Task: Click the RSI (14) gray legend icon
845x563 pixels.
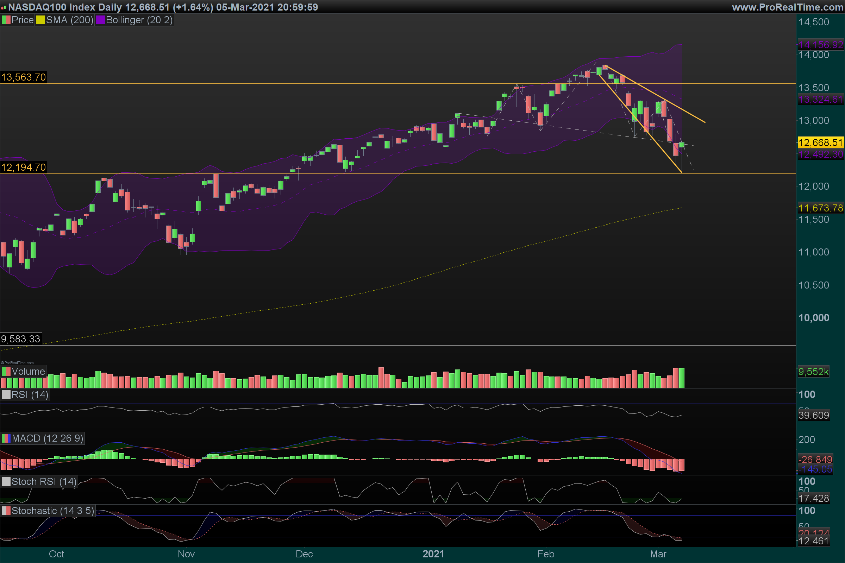Action: 6,394
